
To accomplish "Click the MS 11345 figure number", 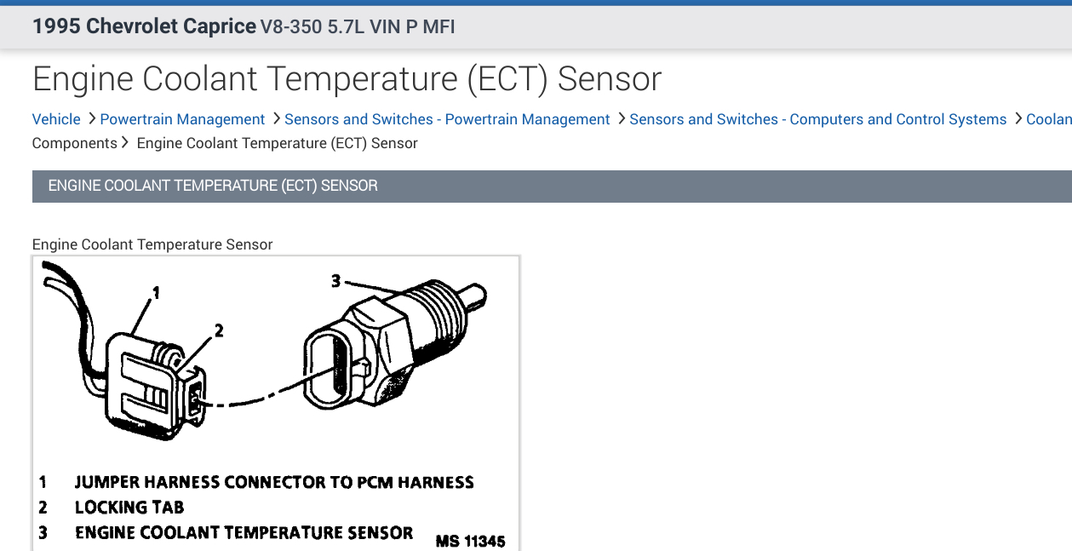I will tap(470, 541).
